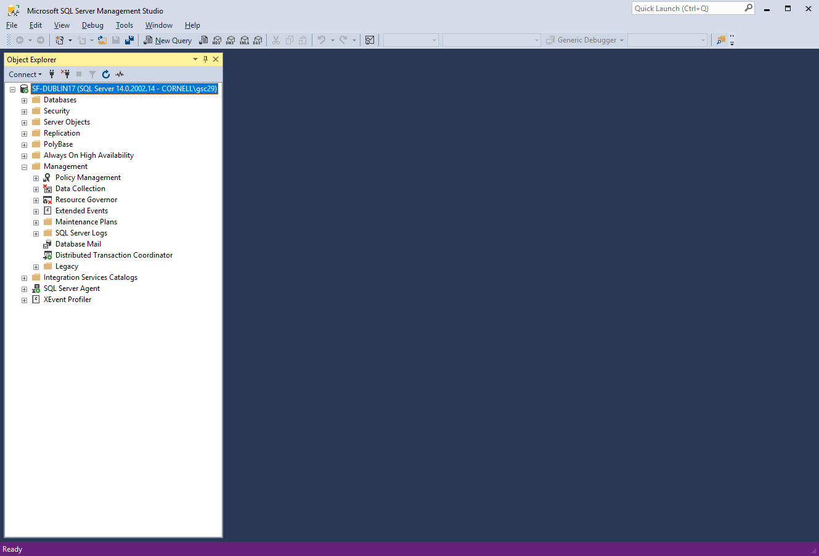Create a new DAX query
Viewport: 819px width, 556px height.
pyautogui.click(x=258, y=40)
